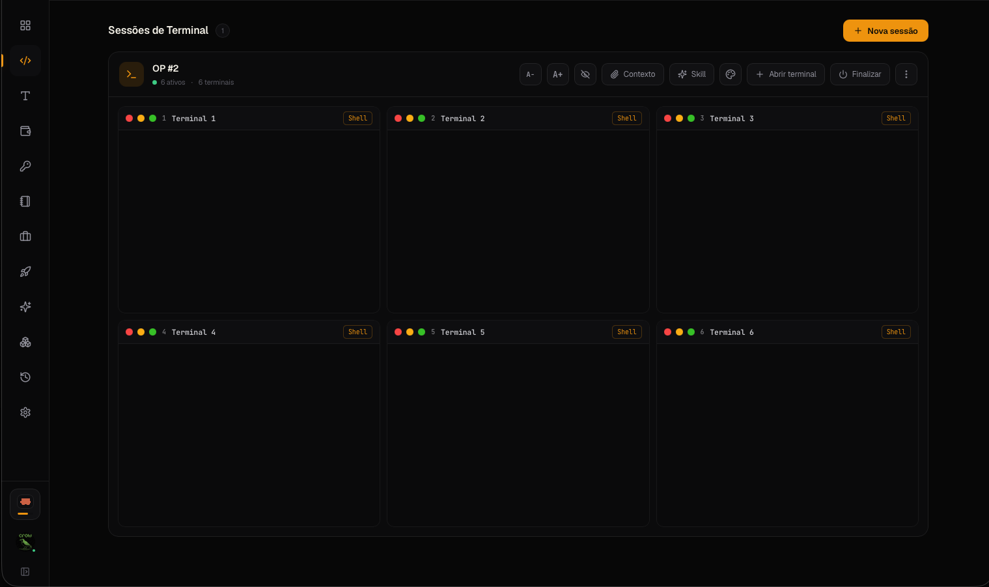
Task: Click the yellow dot on Terminal 5
Action: 410,332
